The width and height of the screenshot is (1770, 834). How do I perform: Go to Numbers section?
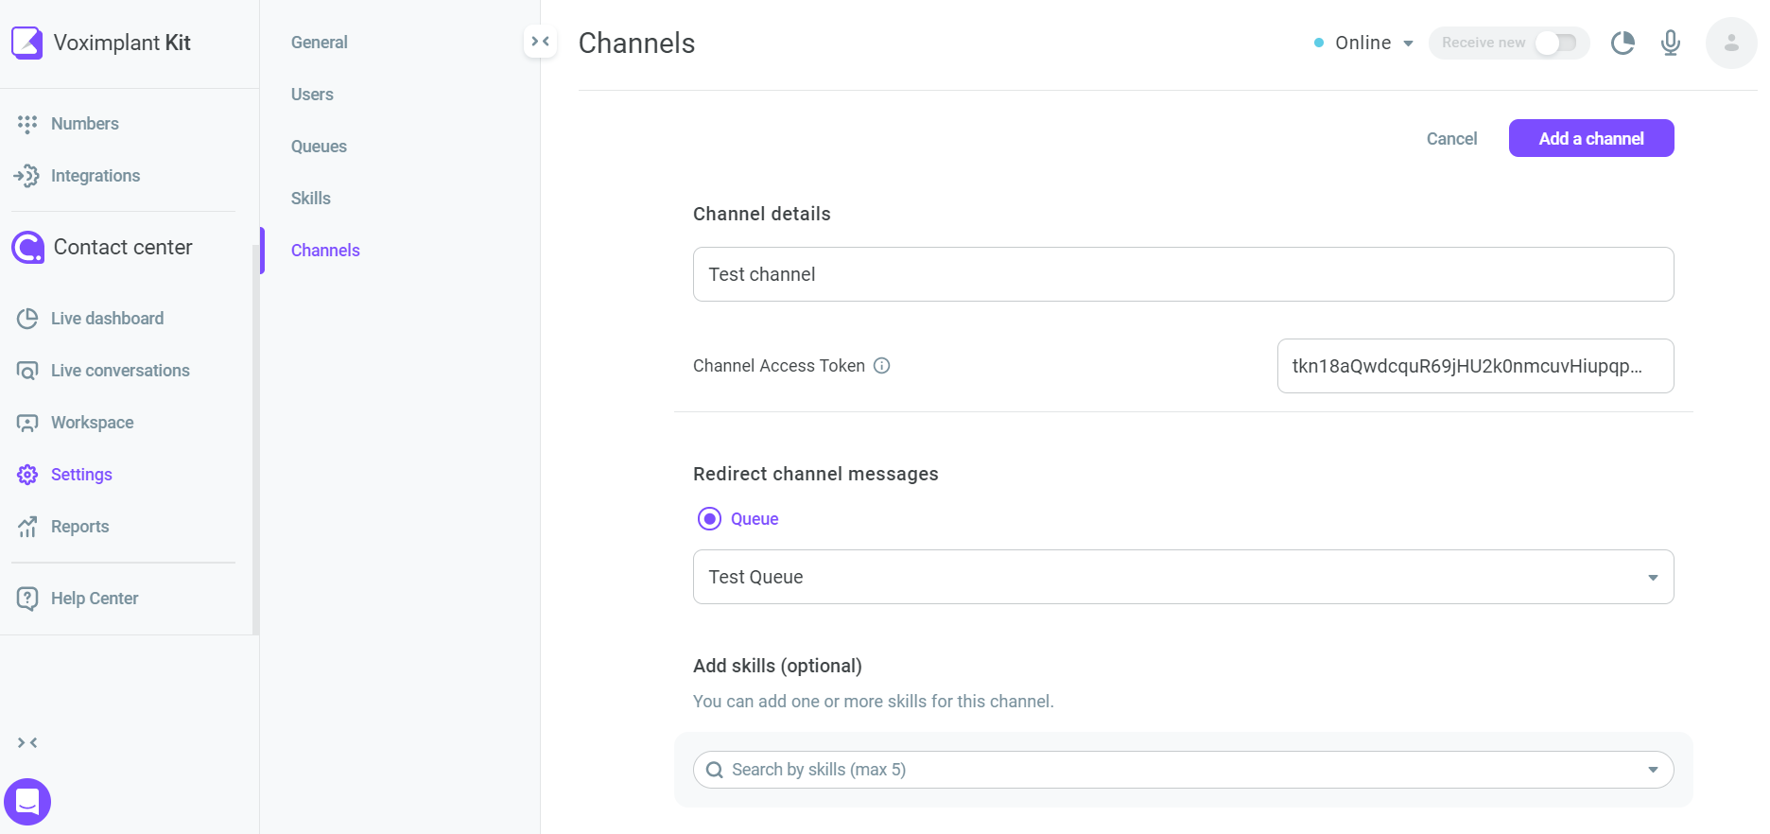[85, 124]
